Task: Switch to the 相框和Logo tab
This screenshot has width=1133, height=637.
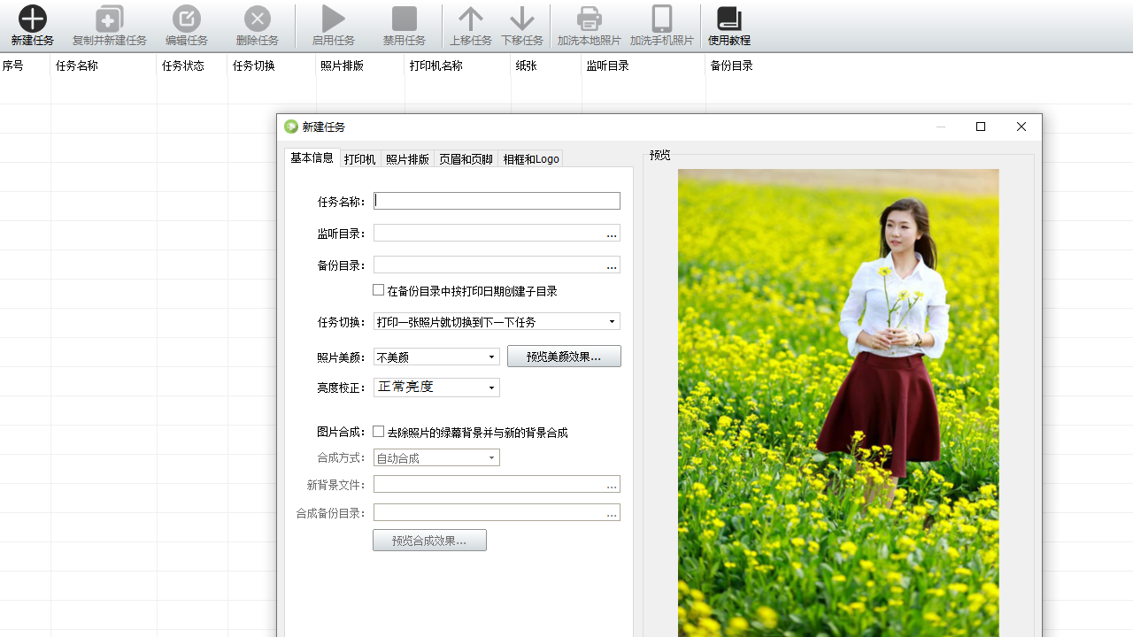Action: 531,159
